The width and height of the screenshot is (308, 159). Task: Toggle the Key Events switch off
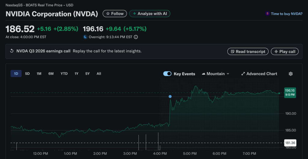[167, 74]
